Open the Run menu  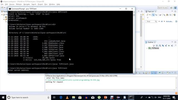point(46,4)
